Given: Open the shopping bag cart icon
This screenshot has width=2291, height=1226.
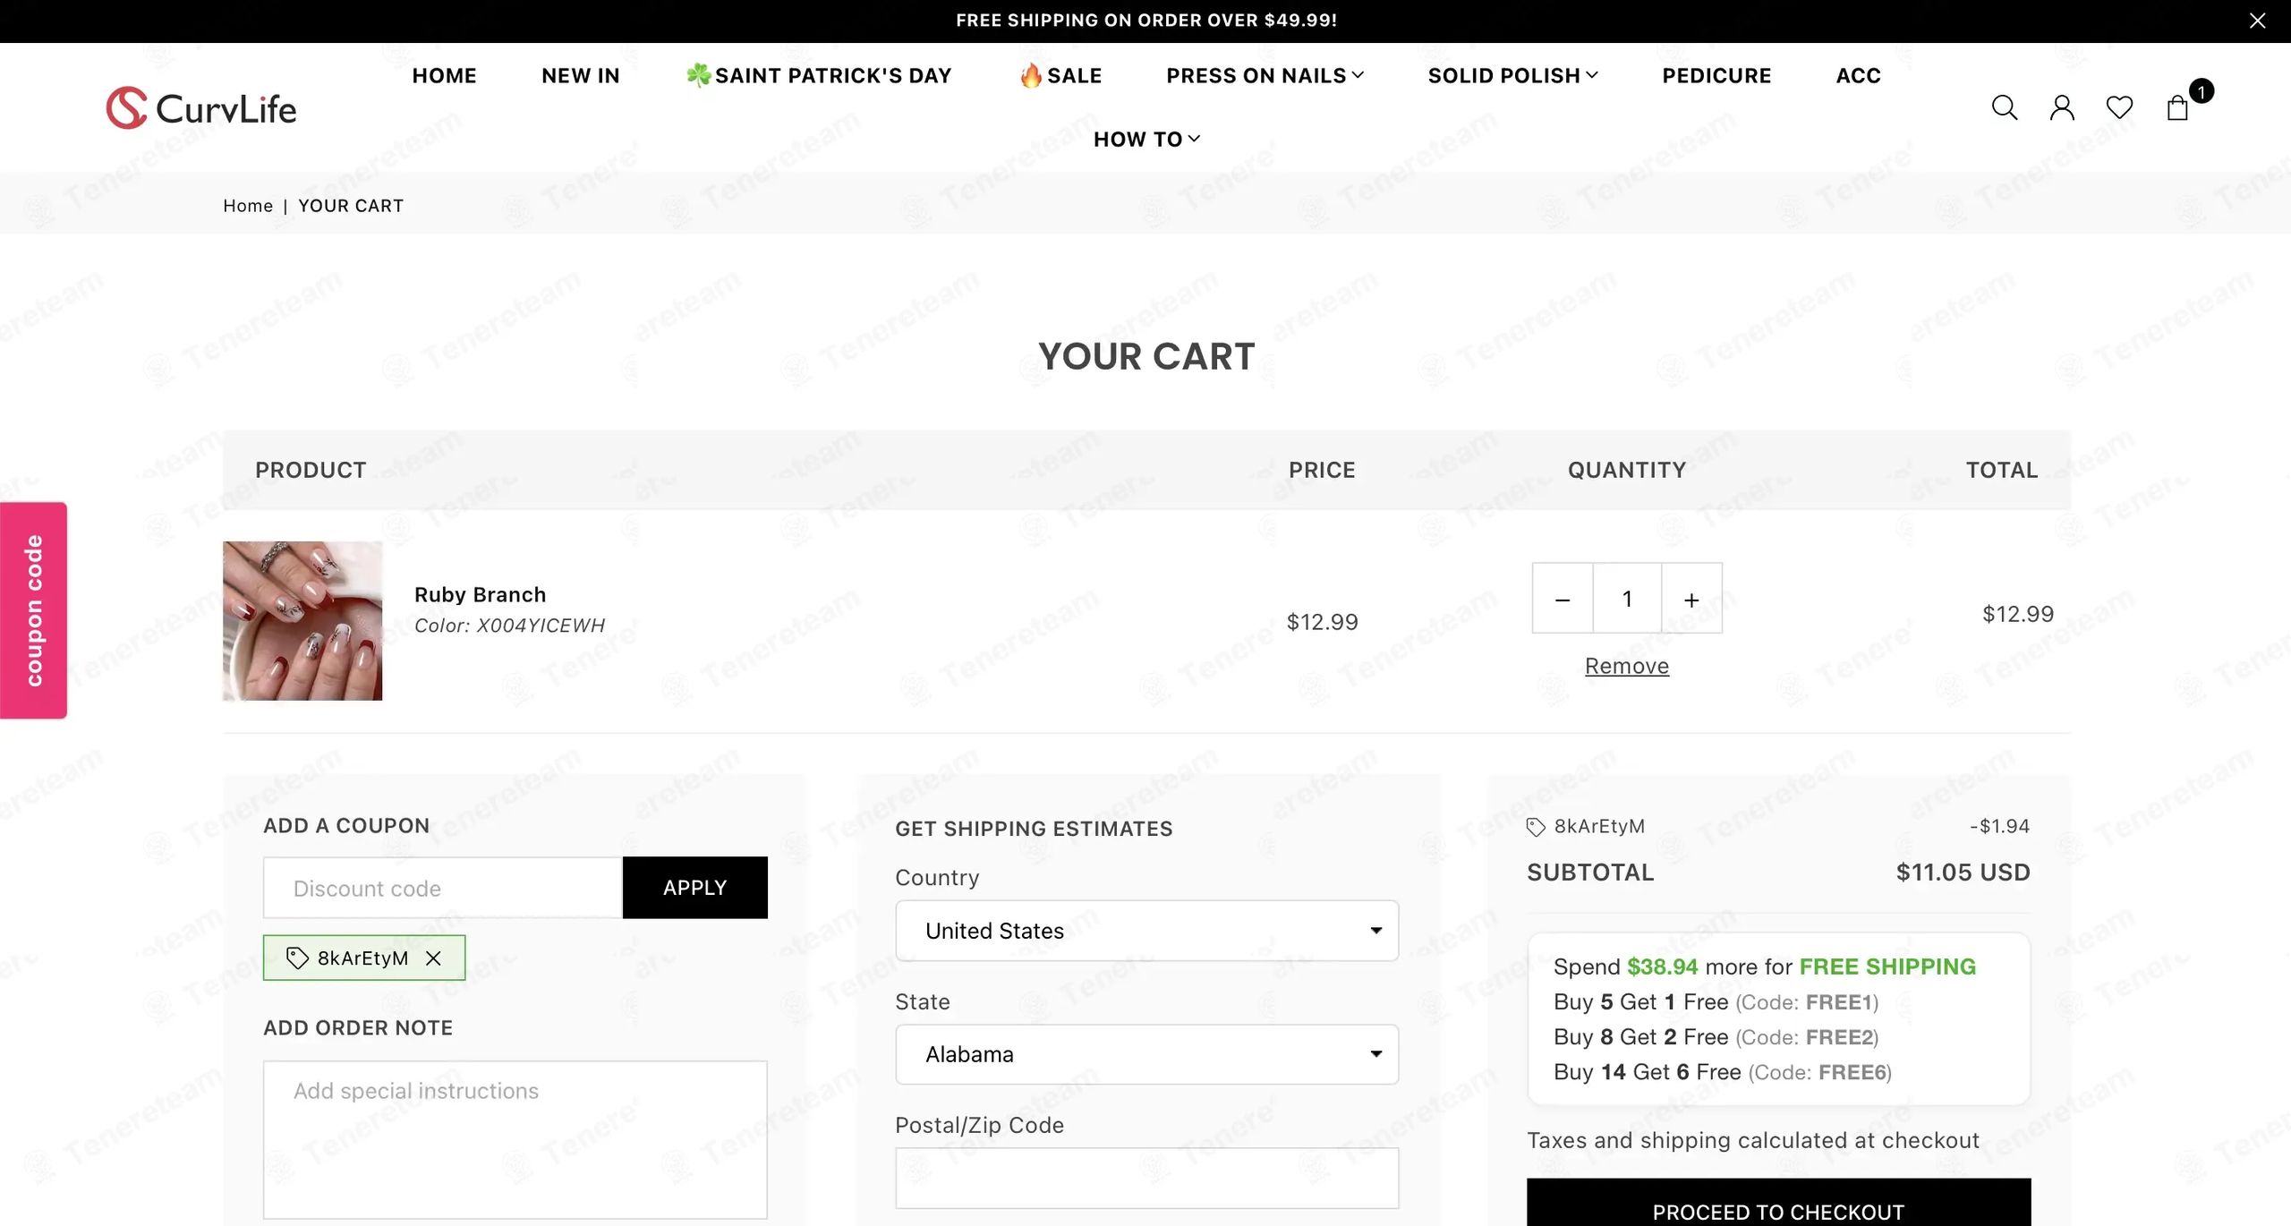Looking at the screenshot, I should (2177, 108).
